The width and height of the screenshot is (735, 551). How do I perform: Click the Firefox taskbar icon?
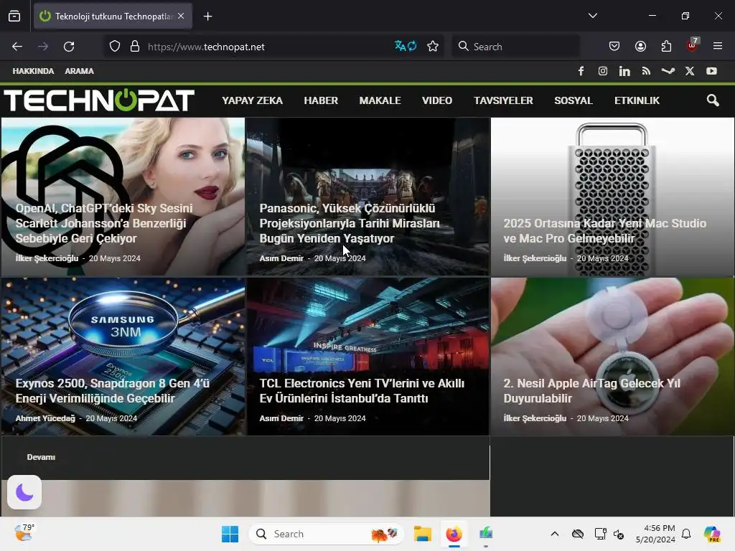(454, 534)
